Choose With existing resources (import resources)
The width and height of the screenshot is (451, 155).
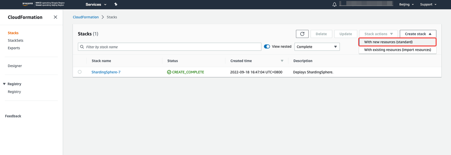397,50
